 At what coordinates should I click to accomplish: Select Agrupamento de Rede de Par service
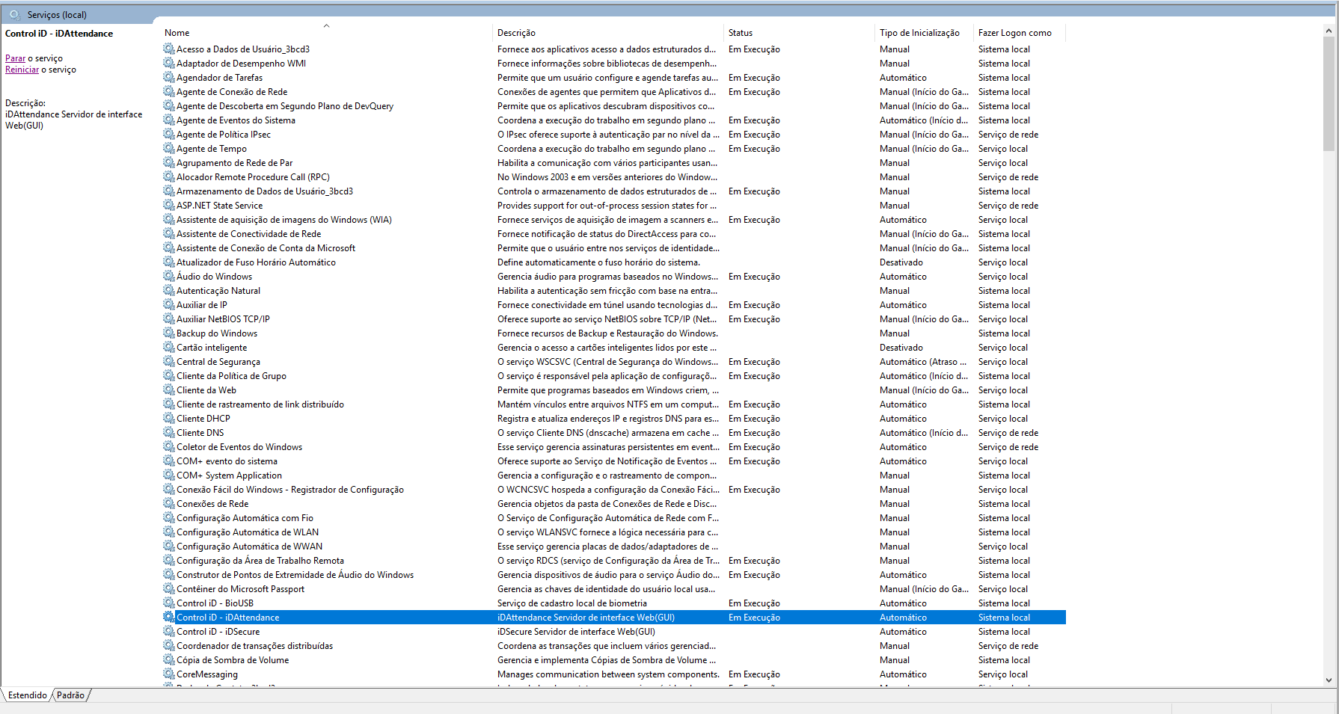click(x=613, y=163)
